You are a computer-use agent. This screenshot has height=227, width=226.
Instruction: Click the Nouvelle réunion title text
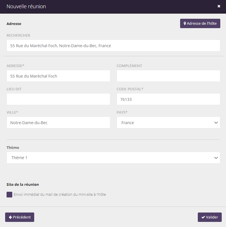26,7
